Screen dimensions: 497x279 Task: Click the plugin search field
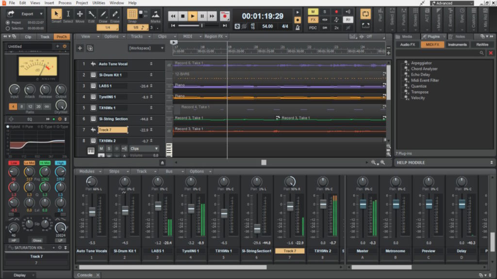[441, 53]
